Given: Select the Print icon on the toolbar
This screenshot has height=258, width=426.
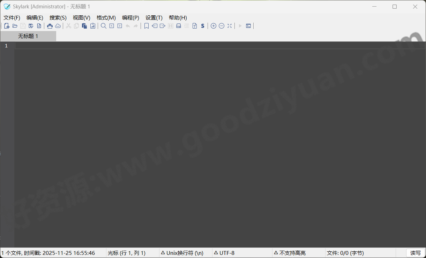Looking at the screenshot, I should (50, 26).
